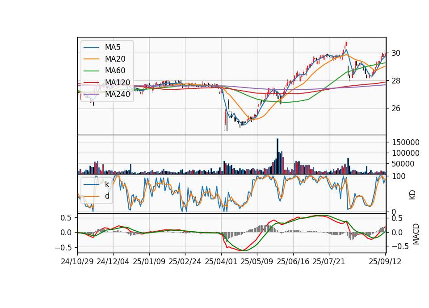Click the d legend label in KD panel
Screen dimensions: 429x308
click(107, 196)
